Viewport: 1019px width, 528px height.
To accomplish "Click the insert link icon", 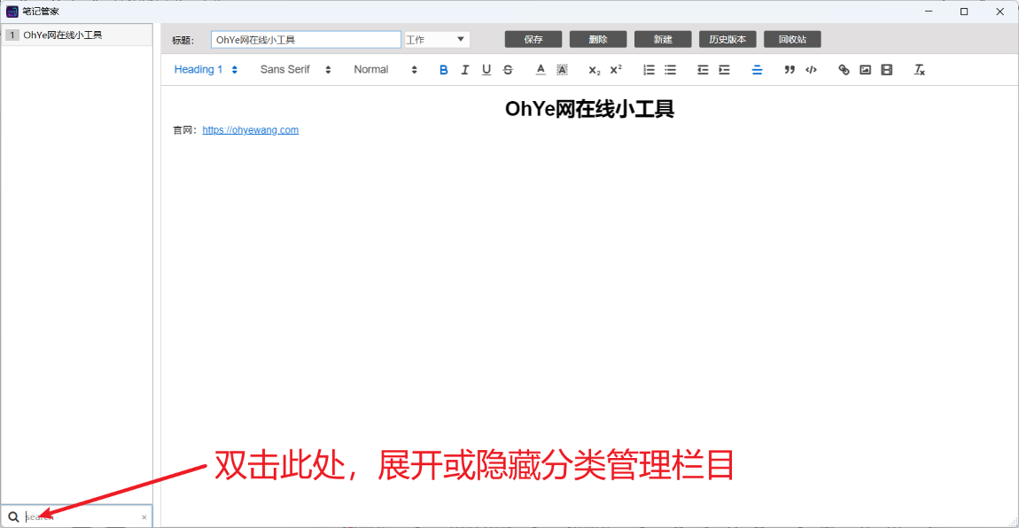I will click(844, 70).
